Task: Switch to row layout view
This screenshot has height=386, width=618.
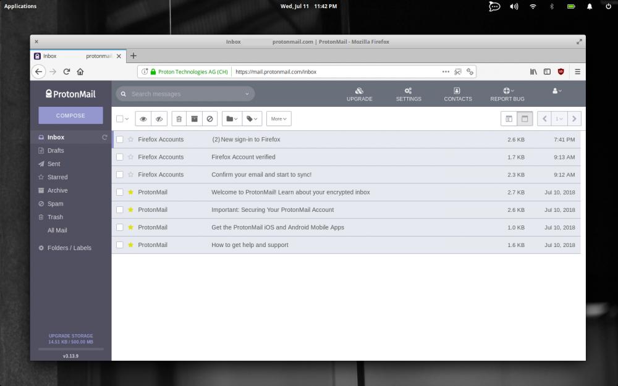Action: pos(525,119)
